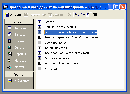130x94 pixels.
Task: Select Режимы термической обработки сталей form
Action: [71, 37]
